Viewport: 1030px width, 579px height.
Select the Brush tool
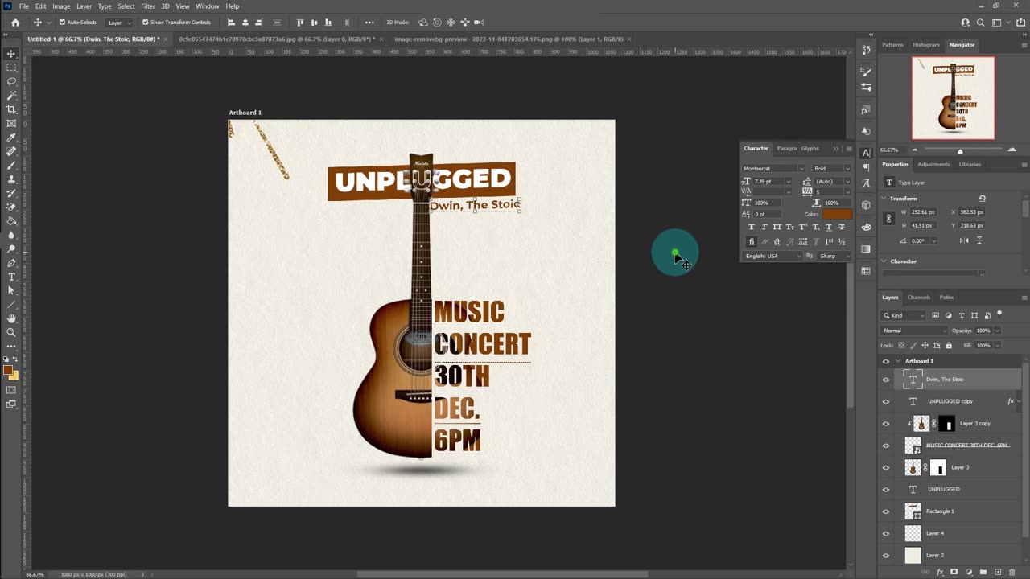coord(11,165)
